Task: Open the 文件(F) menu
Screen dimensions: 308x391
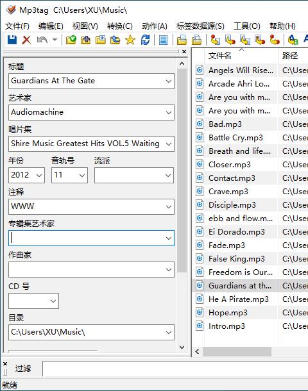Action: 17,26
